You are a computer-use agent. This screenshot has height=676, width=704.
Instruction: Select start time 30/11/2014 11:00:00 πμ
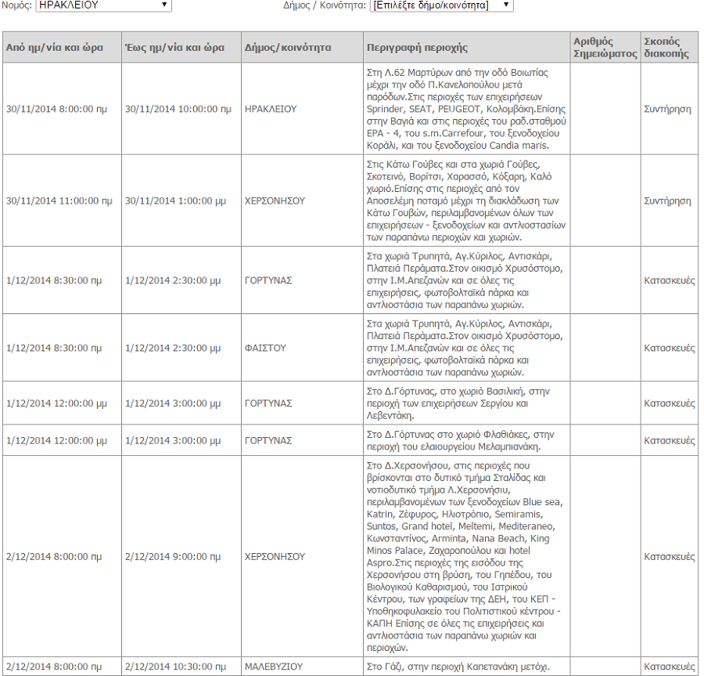point(59,201)
